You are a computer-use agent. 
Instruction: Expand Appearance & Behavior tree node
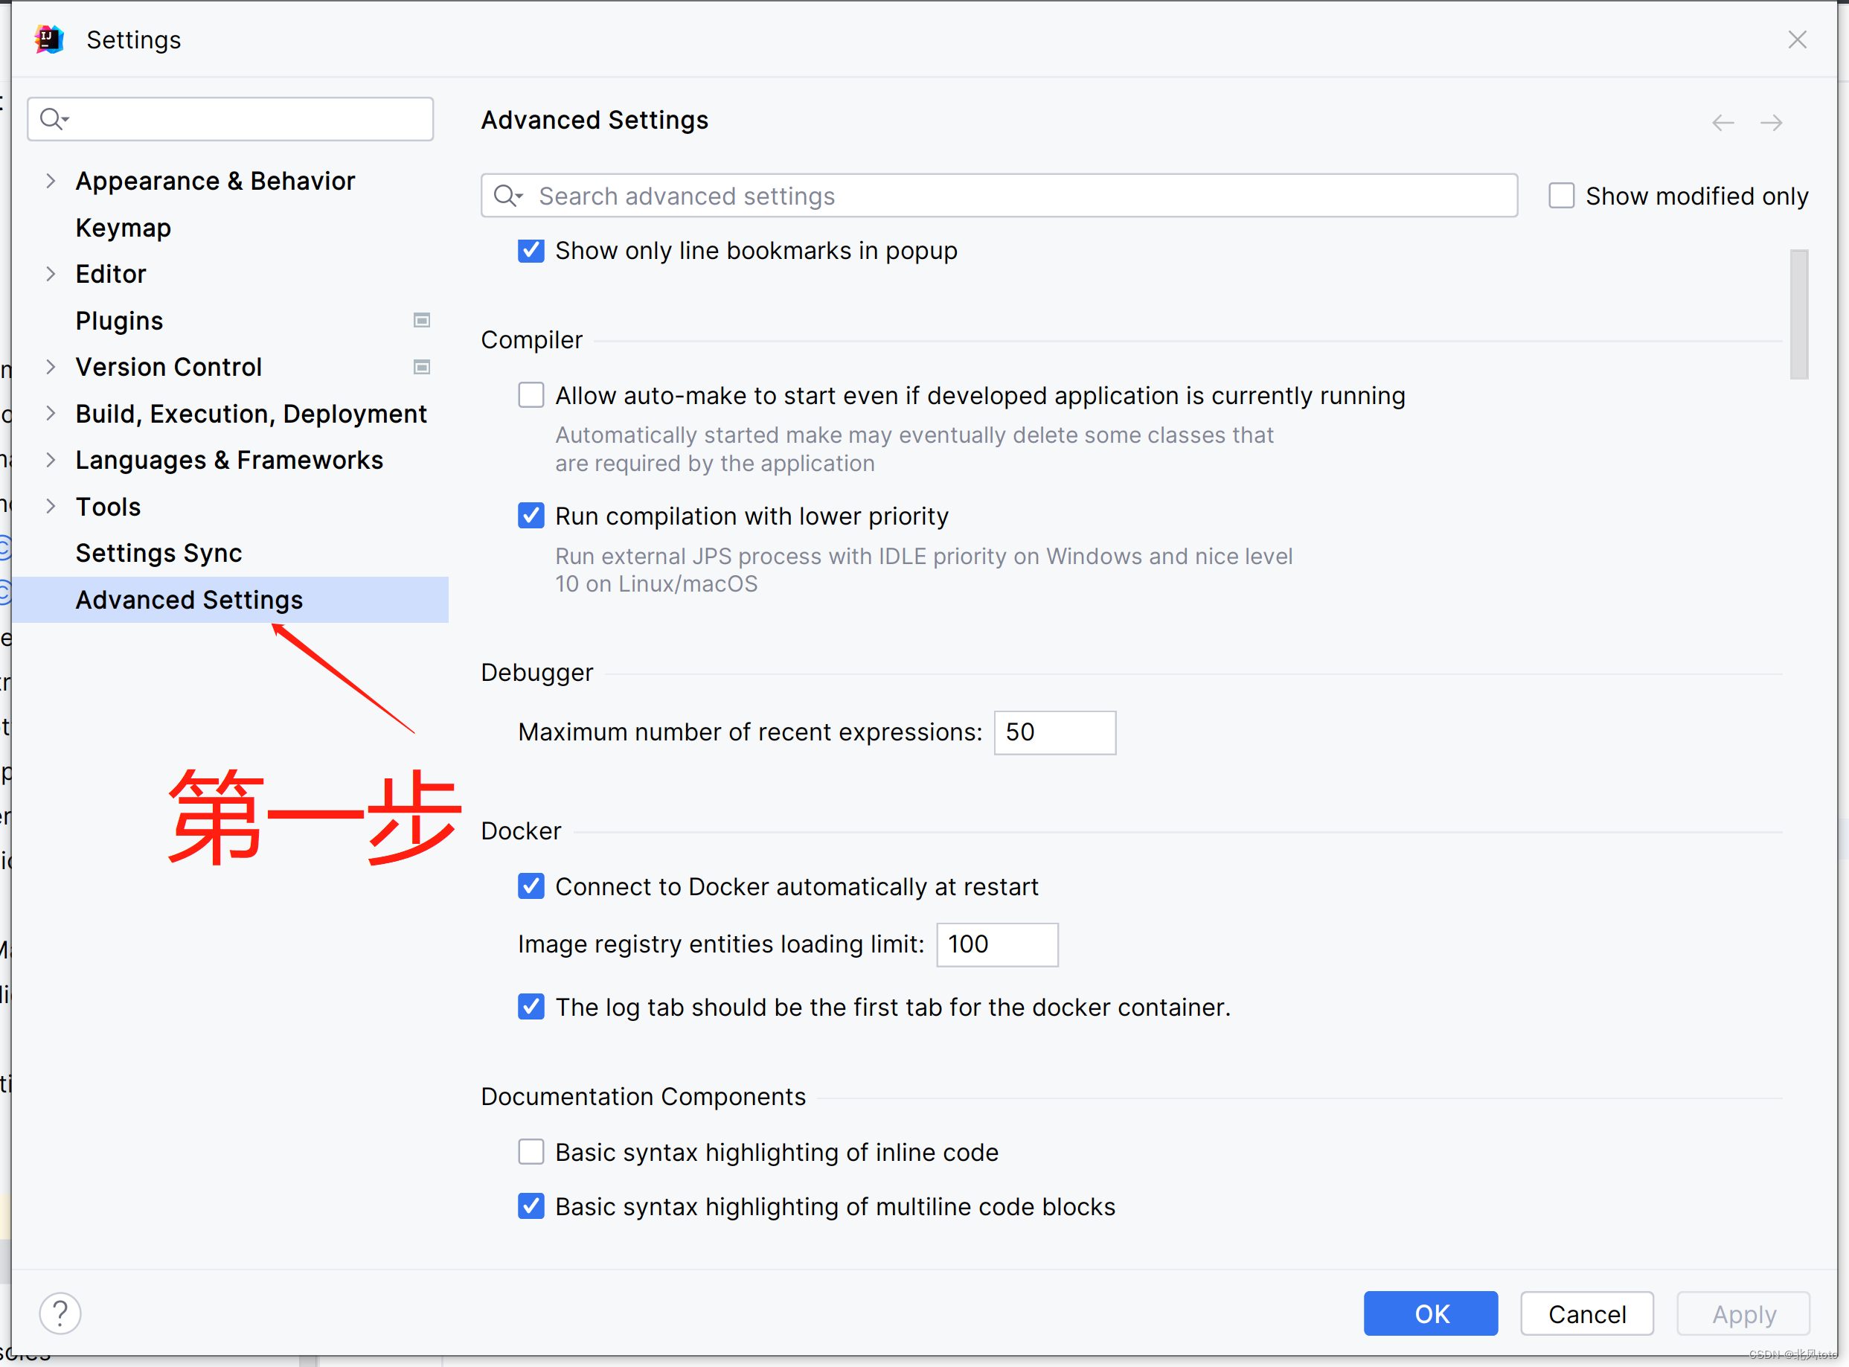click(51, 182)
